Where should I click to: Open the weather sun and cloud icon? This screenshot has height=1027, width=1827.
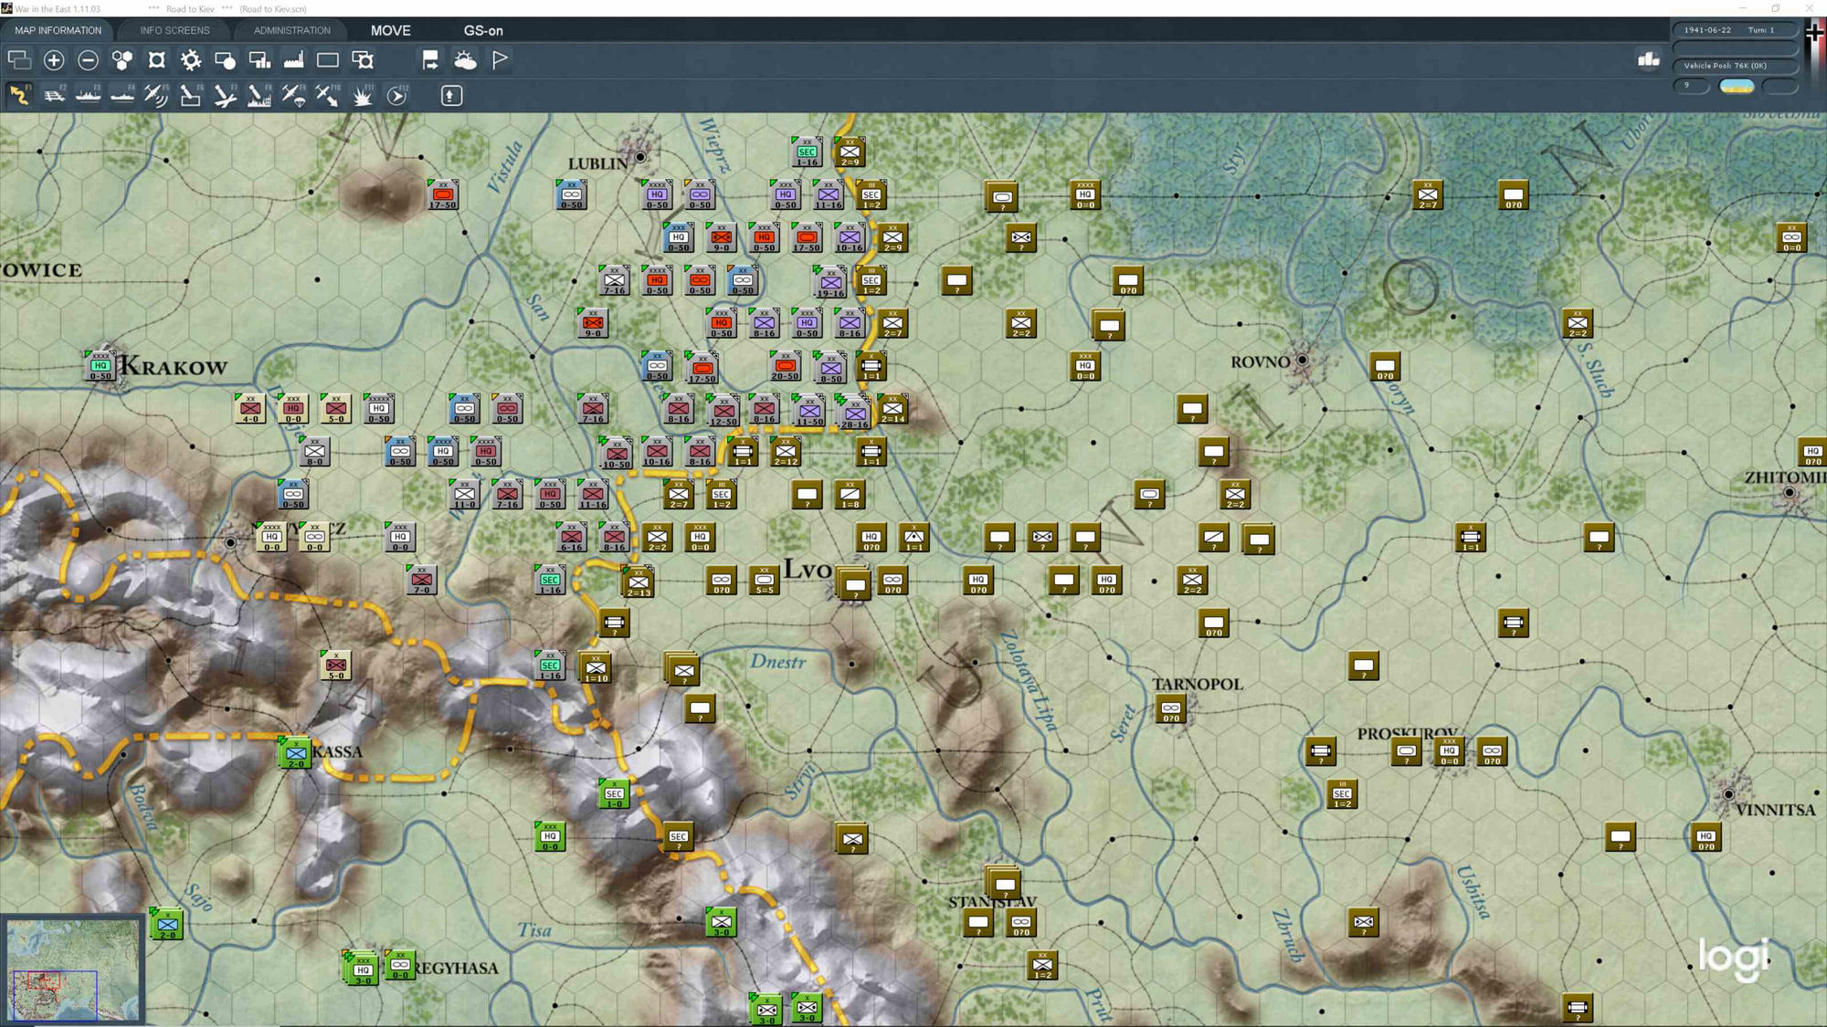465,60
